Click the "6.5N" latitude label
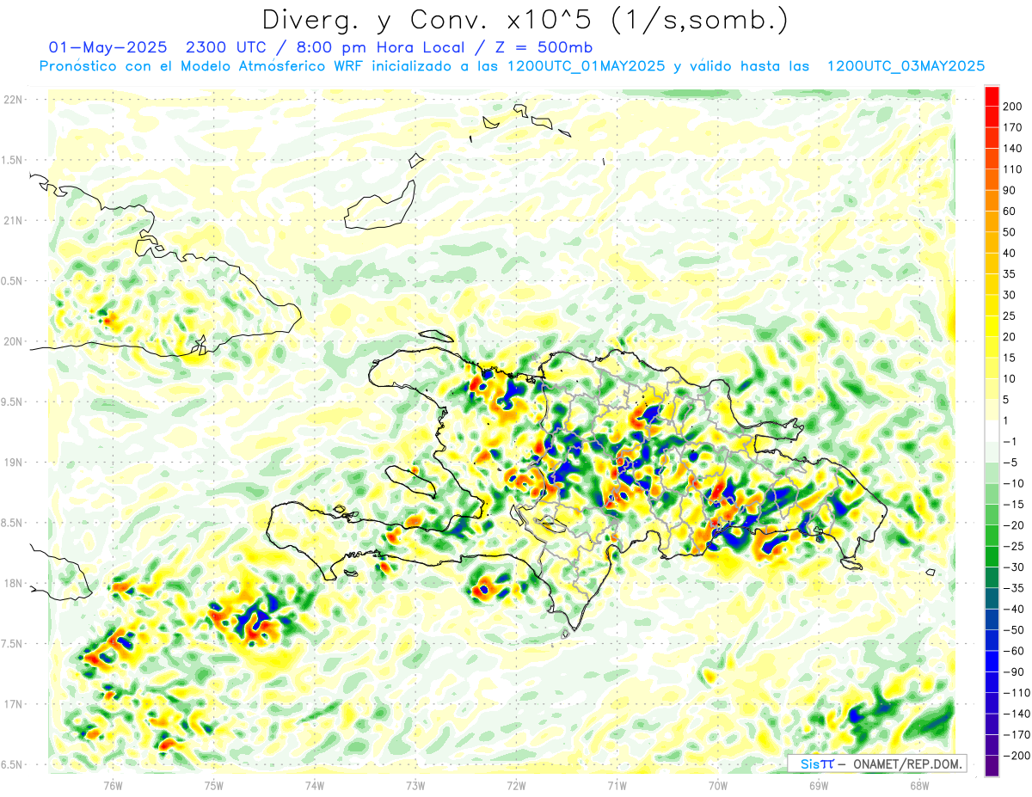1032x797 pixels. 12,764
